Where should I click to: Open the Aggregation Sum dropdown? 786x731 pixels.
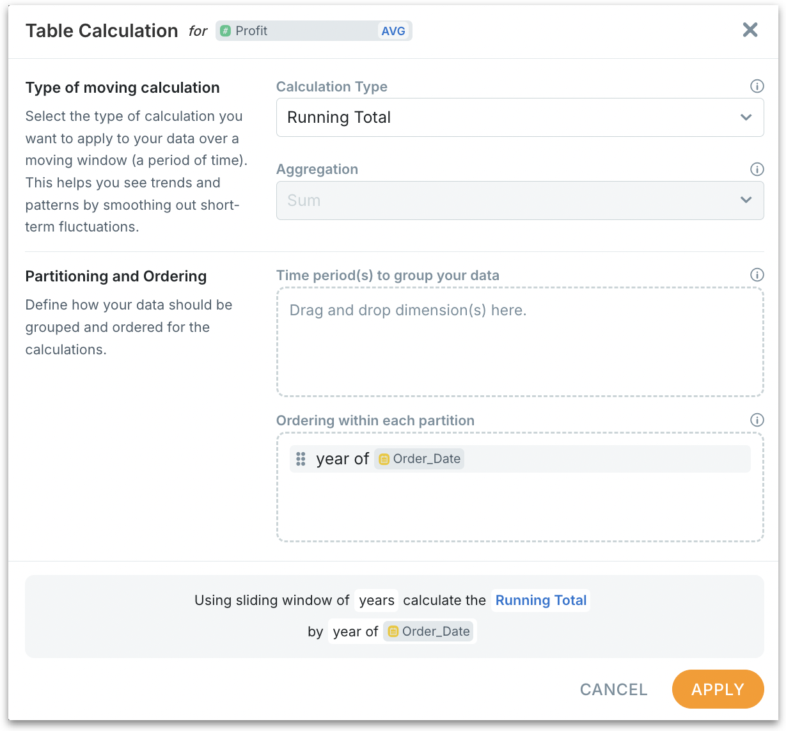[519, 200]
